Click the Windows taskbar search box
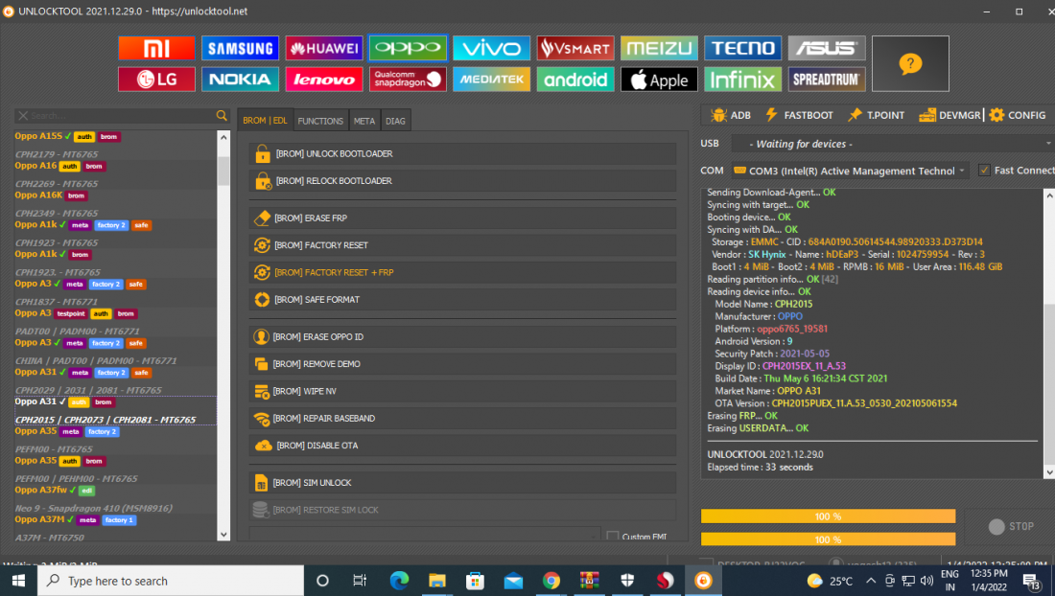 click(x=171, y=581)
